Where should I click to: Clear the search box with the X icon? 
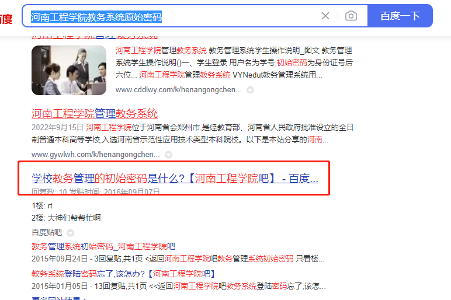pos(325,16)
